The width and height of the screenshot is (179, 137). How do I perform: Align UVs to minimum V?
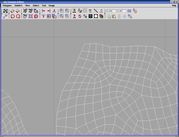pyautogui.click(x=54, y=11)
